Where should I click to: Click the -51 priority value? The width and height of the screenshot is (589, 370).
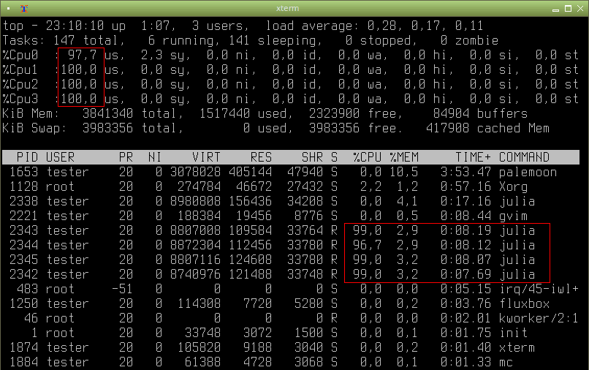(x=123, y=289)
